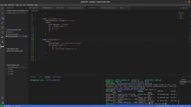Expand the Built-In Node tree row
The height and width of the screenshot is (107, 191).
17,67
